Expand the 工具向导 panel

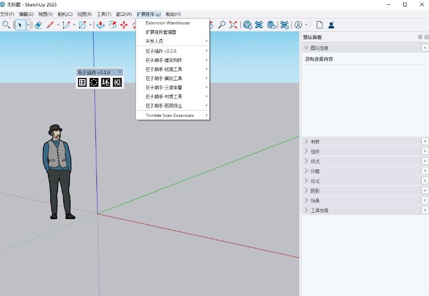306,210
